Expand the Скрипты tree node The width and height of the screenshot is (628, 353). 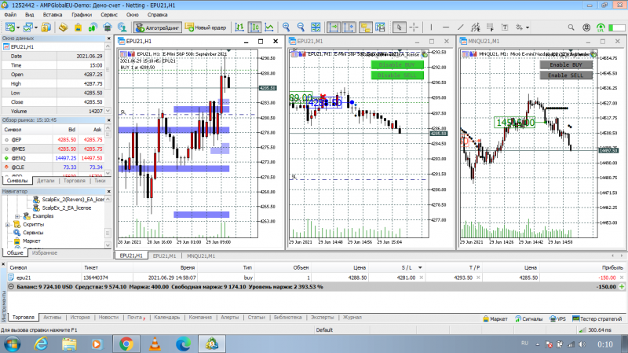tap(8, 225)
